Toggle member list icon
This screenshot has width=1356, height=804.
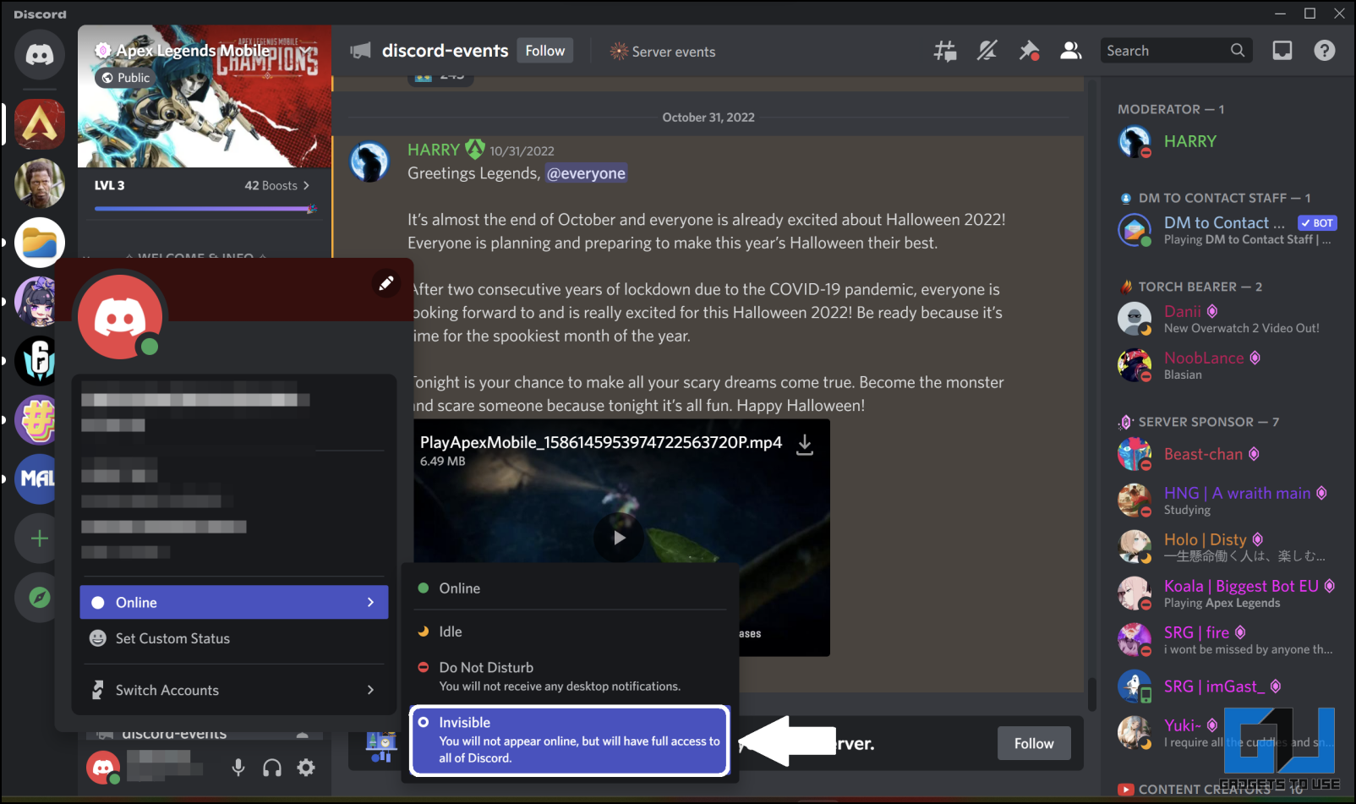(1071, 51)
